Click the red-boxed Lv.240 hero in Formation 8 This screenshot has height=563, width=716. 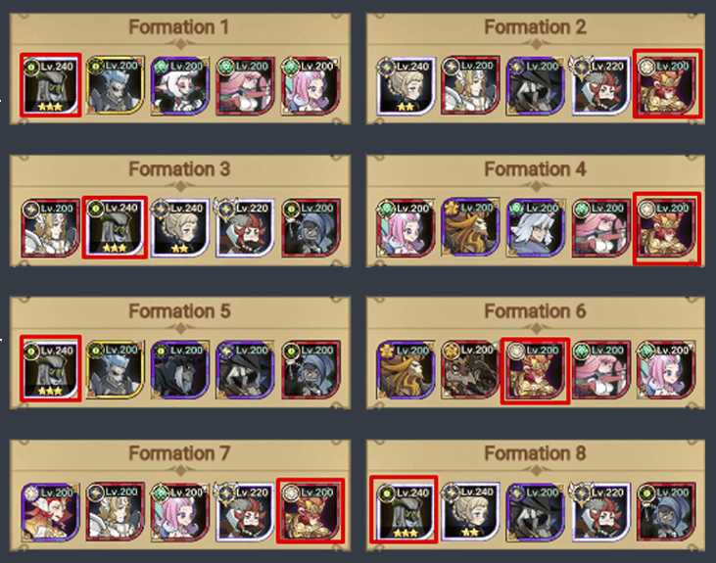[x=404, y=509]
